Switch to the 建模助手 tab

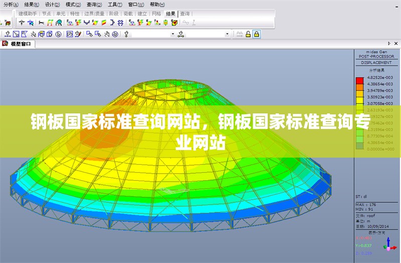(x=27, y=14)
